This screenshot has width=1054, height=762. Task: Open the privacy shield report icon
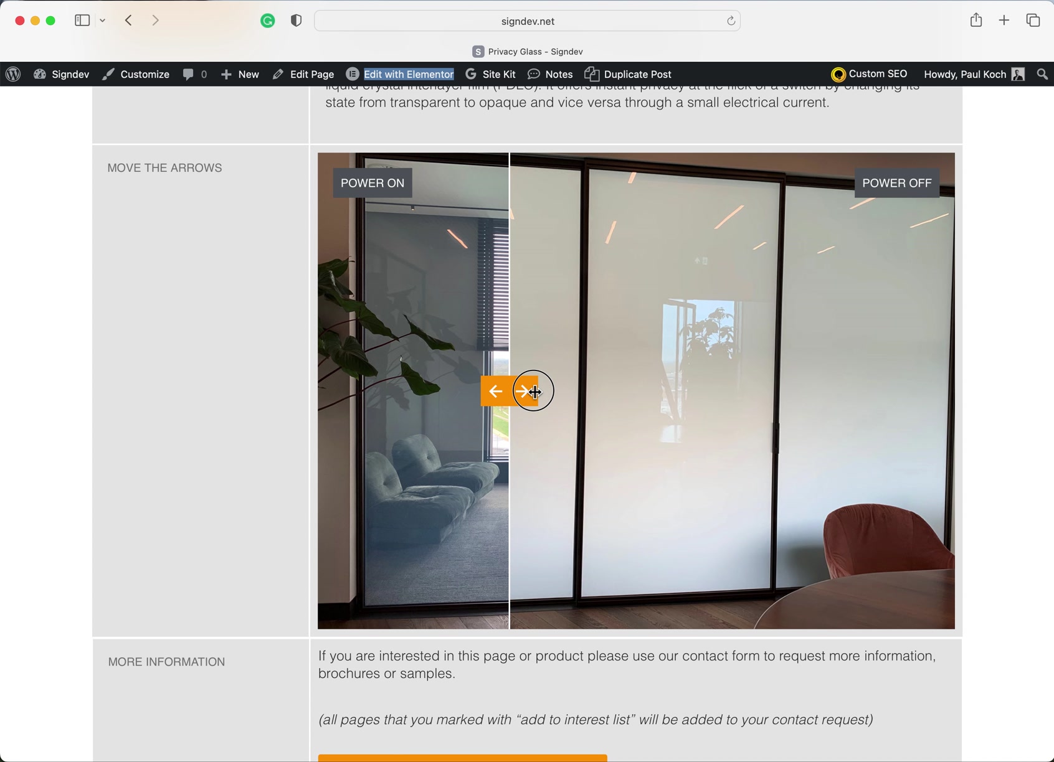(x=297, y=21)
